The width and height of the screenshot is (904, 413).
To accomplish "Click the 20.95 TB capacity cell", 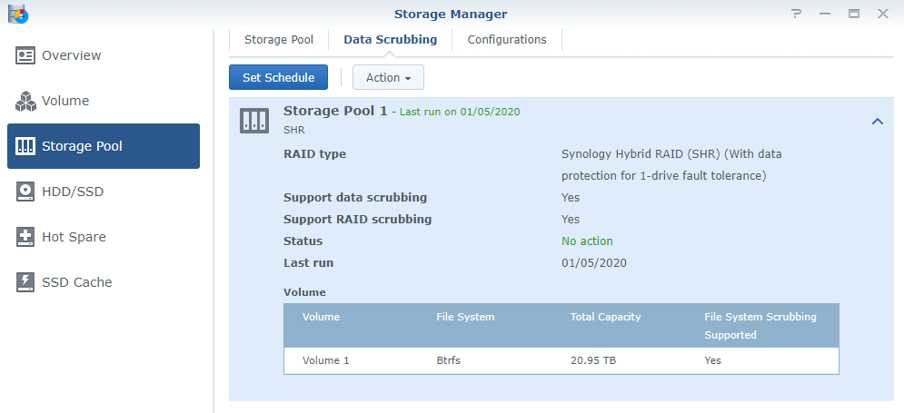I will pos(593,360).
